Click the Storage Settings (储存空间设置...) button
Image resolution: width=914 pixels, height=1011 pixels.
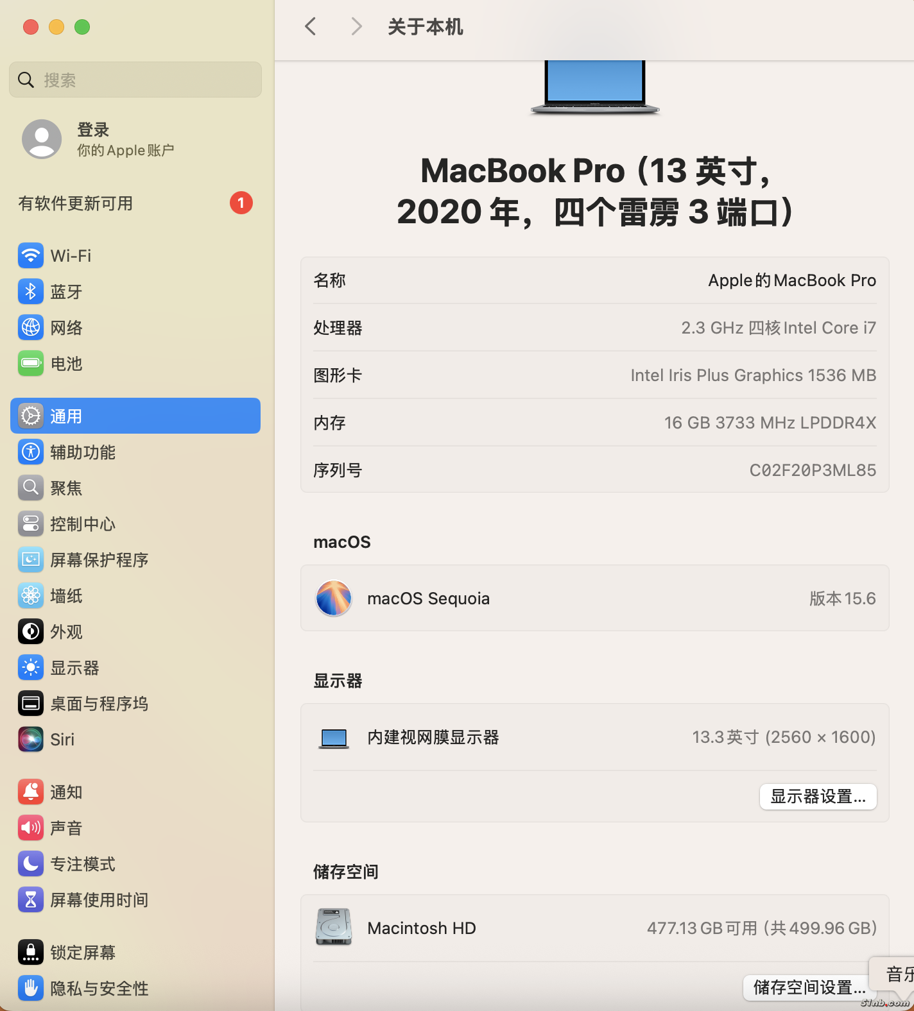809,987
